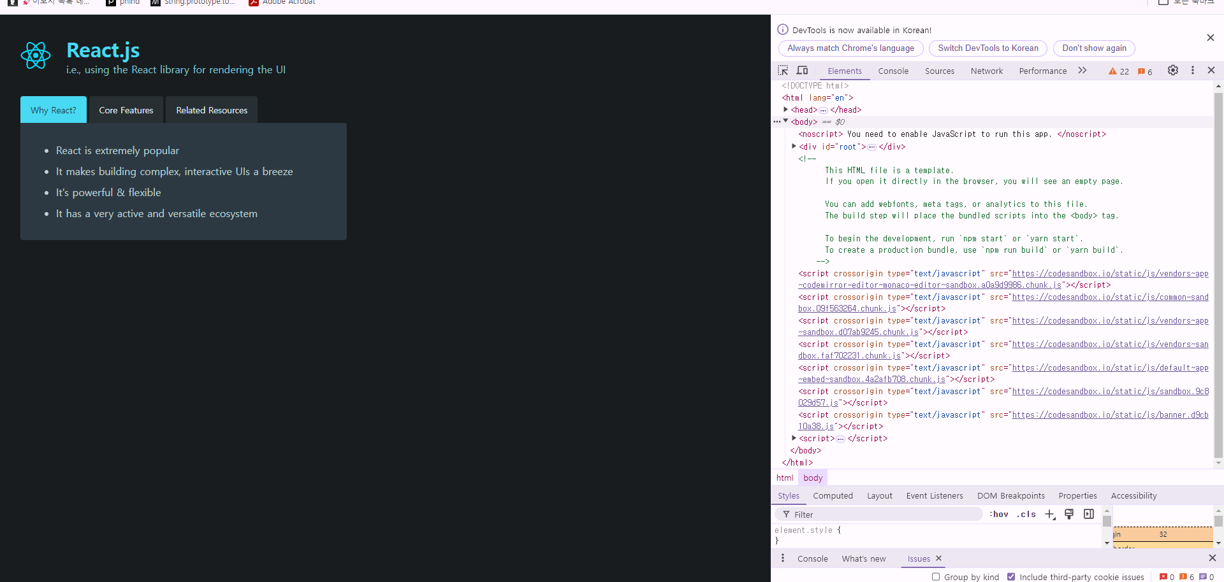The image size is (1224, 582).
Task: Select the Related Resources tab
Action: (x=212, y=110)
